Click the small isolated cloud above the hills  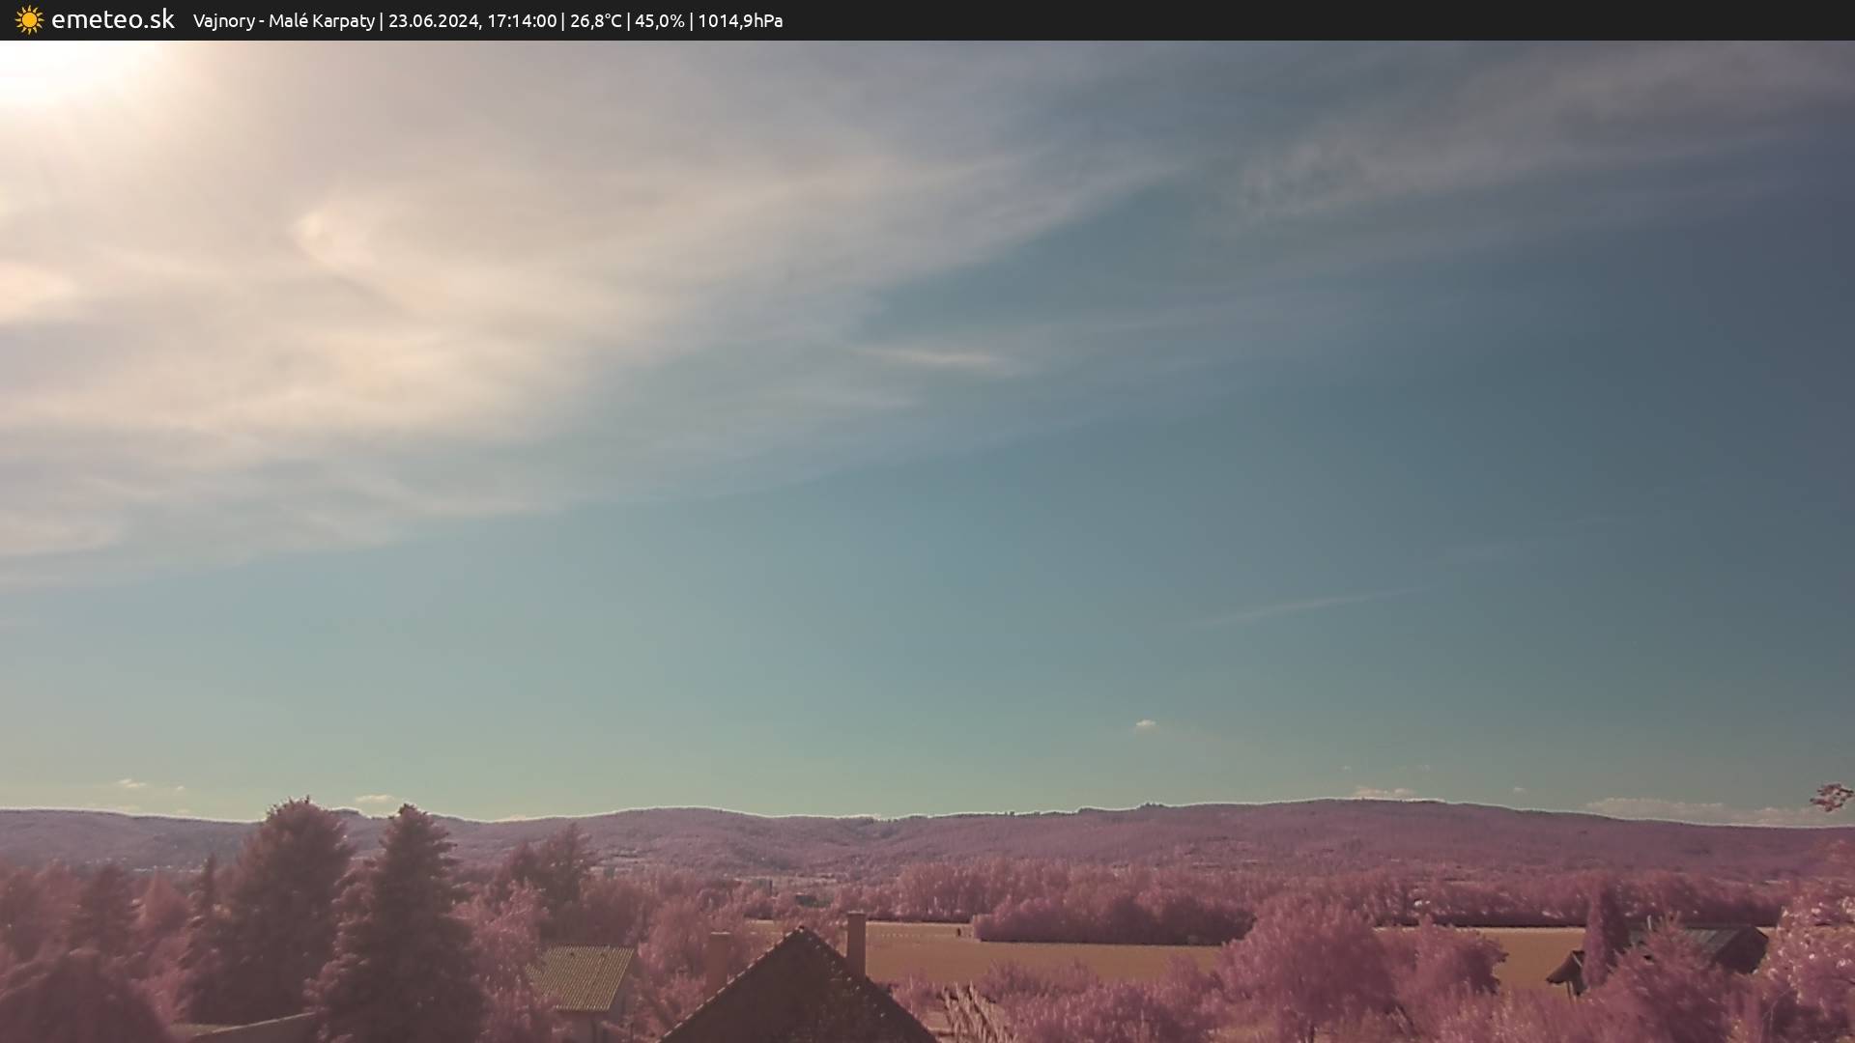tap(1146, 724)
